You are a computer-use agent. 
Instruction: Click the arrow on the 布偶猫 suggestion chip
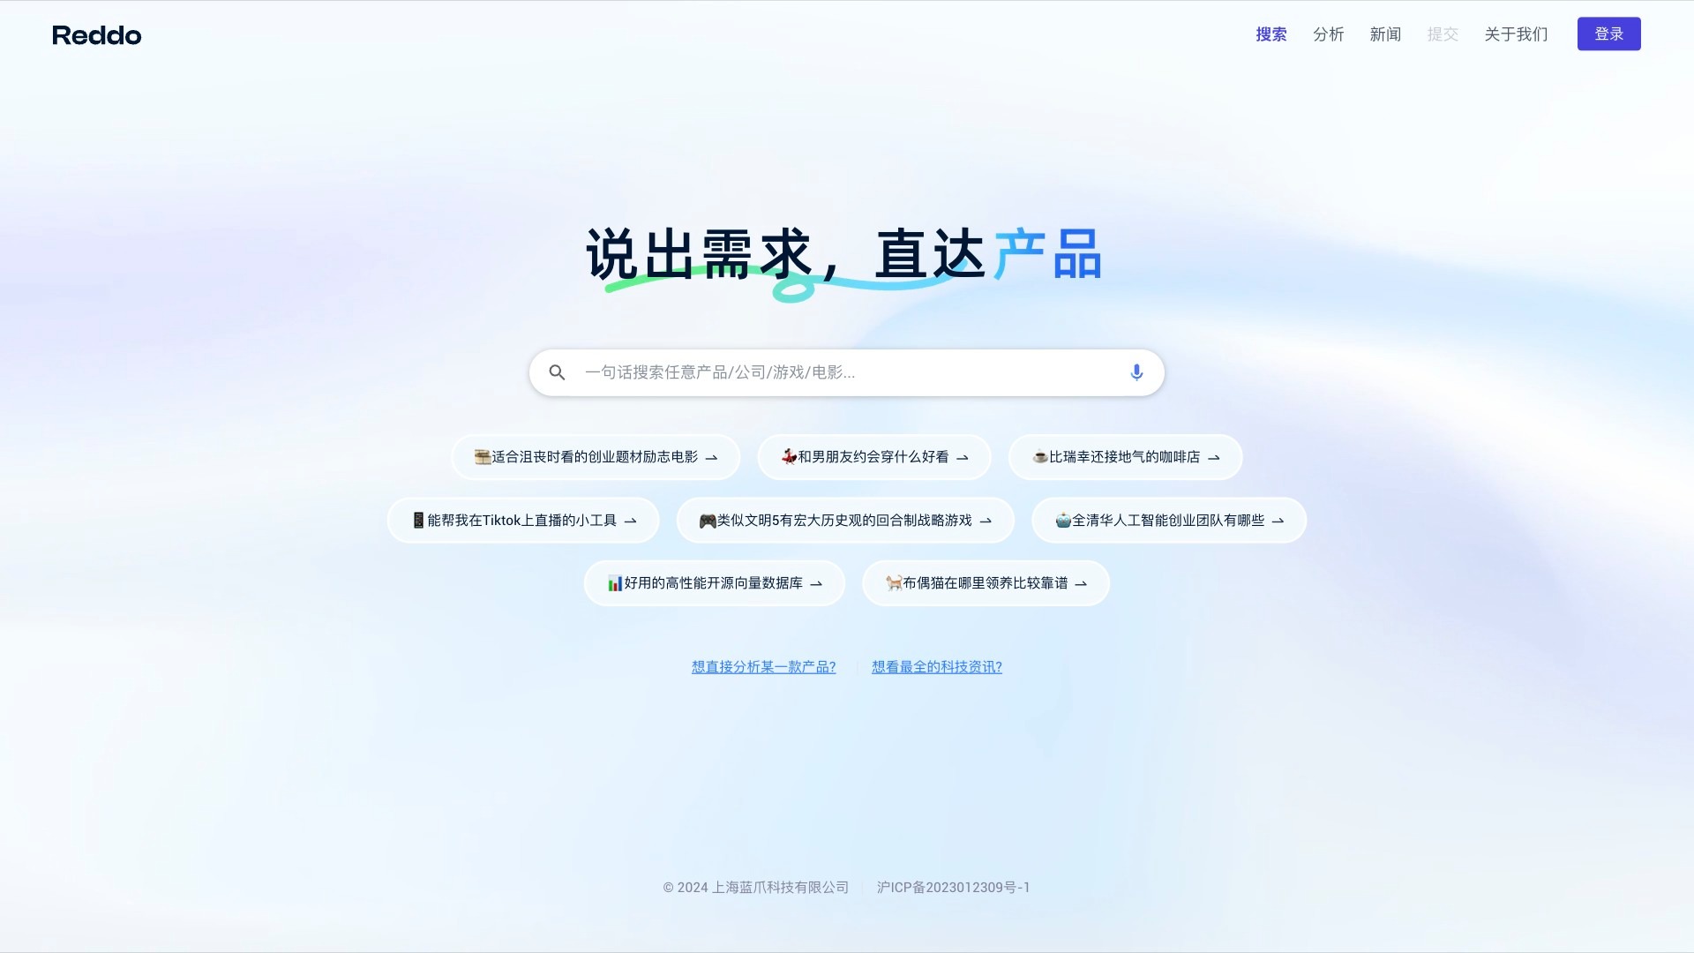(1083, 583)
